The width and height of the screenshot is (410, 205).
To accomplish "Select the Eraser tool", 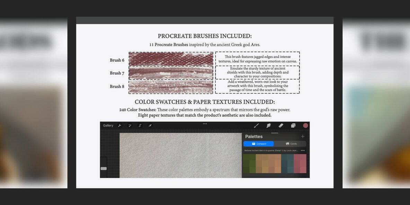I will [x=281, y=126].
